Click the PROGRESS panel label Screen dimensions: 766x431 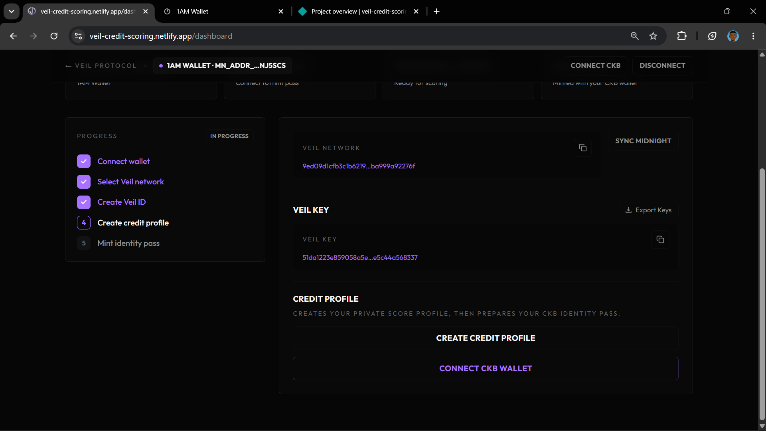click(97, 136)
